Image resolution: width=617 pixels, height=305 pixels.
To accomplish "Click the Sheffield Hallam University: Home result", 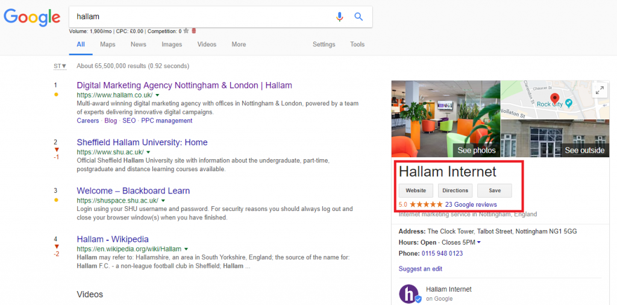I will point(142,143).
